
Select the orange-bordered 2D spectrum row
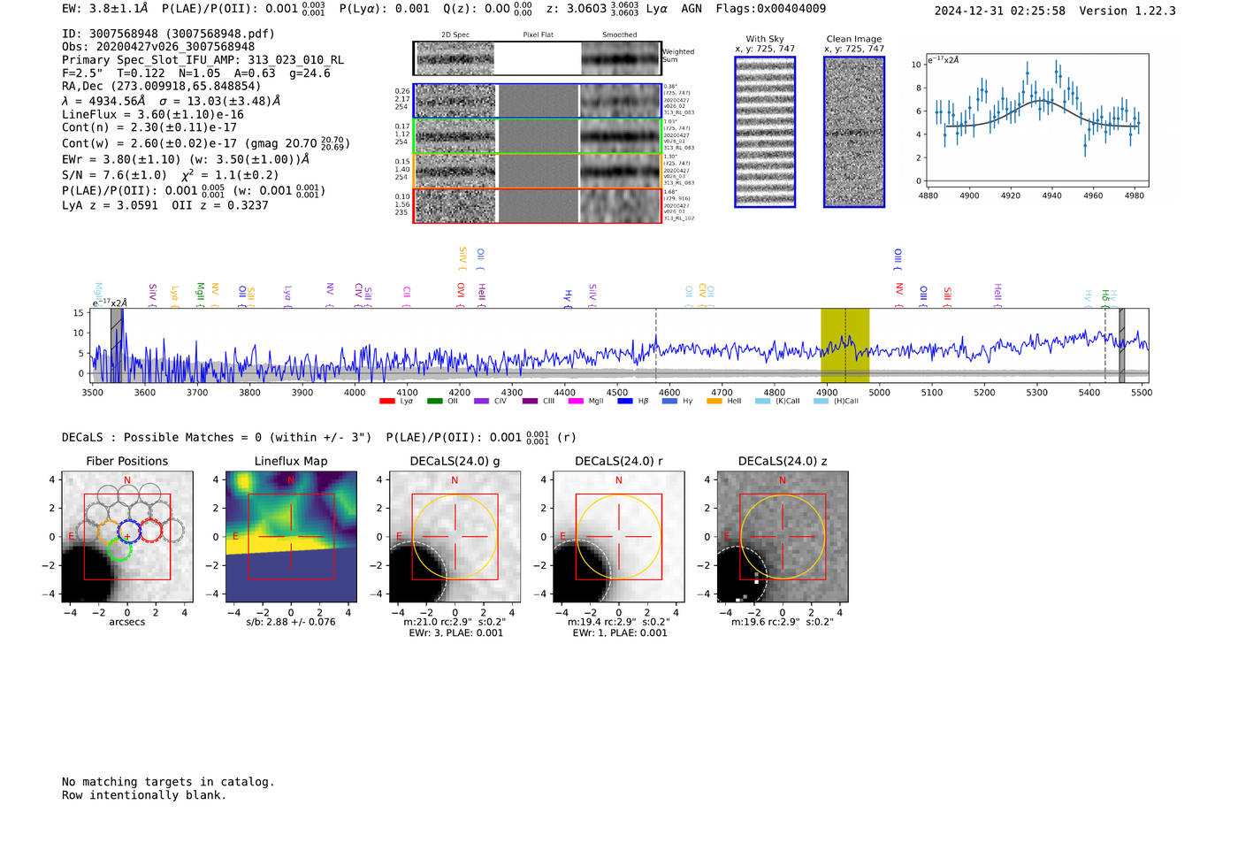tap(538, 171)
